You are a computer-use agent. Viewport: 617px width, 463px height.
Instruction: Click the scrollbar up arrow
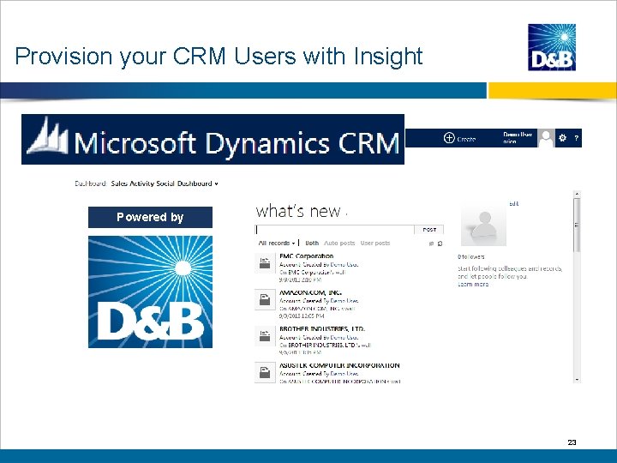point(577,194)
